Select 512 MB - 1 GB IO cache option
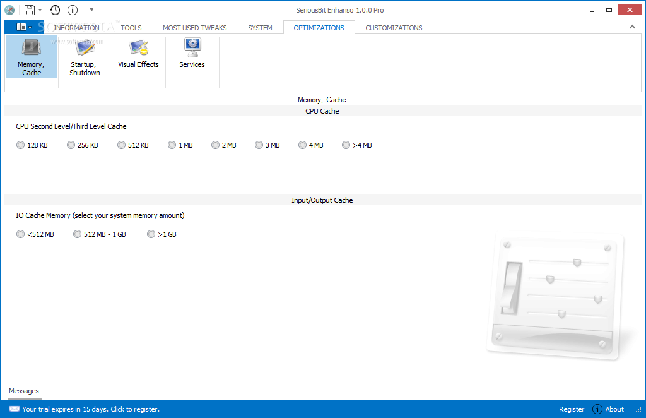The width and height of the screenshot is (646, 418). pyautogui.click(x=99, y=234)
